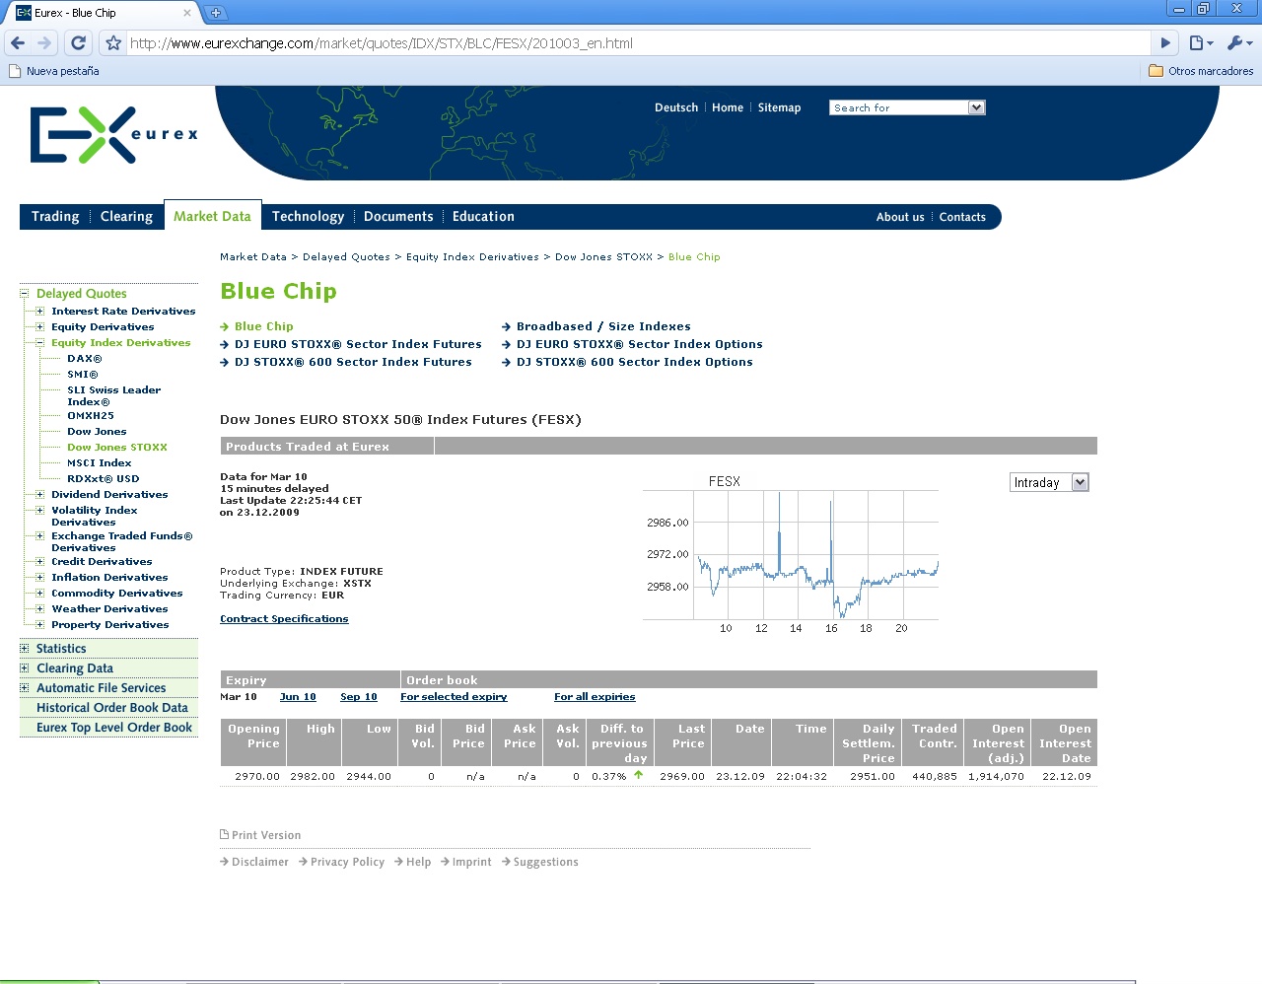This screenshot has height=984, width=1262.
Task: Expand the Statistics sidebar section
Action: pyautogui.click(x=25, y=649)
